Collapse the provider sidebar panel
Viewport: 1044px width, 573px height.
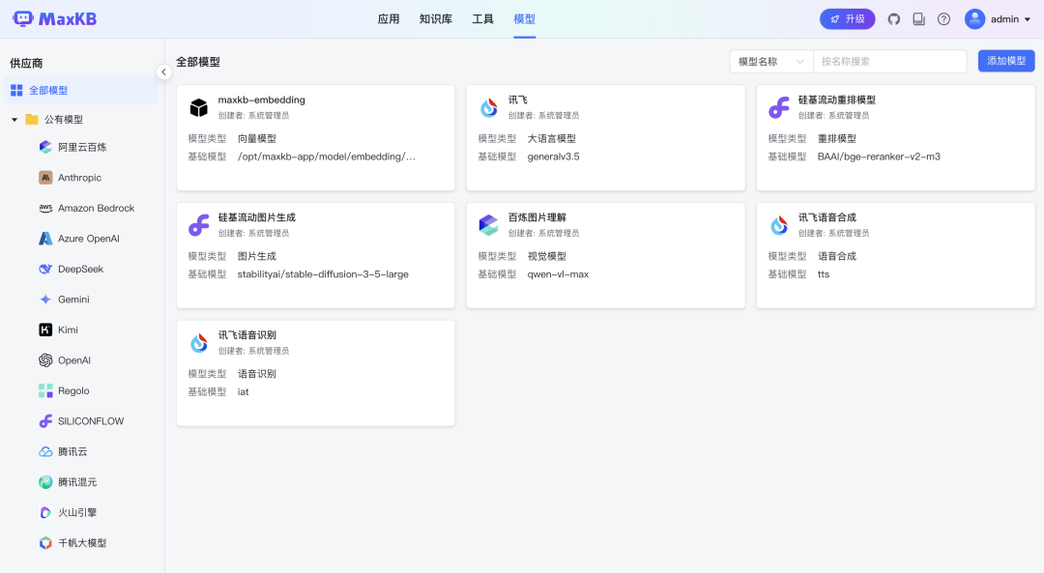click(163, 71)
